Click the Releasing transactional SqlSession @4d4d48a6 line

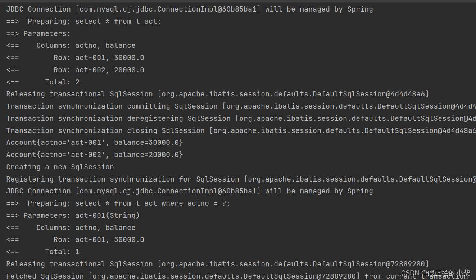218,94
